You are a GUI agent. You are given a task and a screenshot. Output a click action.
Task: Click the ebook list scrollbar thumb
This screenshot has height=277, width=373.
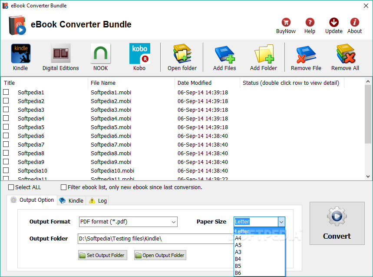click(368, 114)
